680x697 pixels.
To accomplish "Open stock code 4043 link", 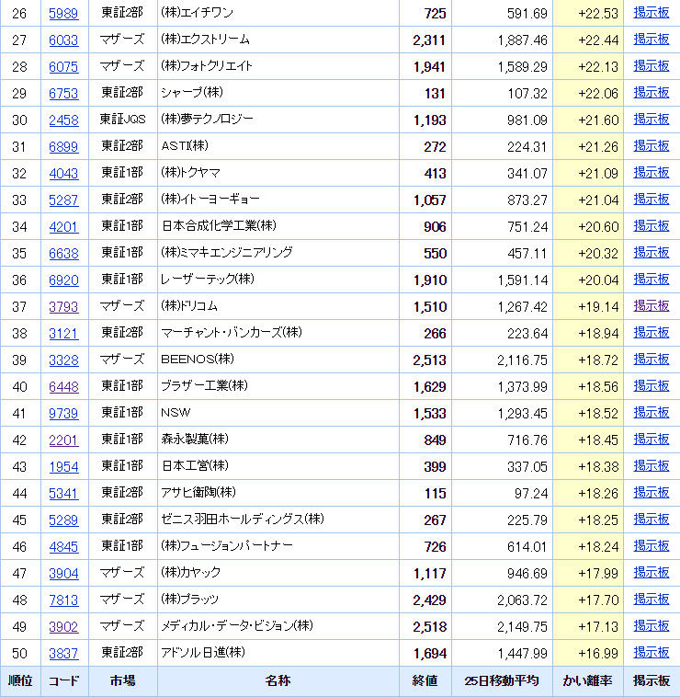I will coord(63,174).
